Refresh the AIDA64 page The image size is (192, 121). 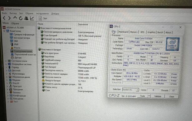click(x=21, y=18)
